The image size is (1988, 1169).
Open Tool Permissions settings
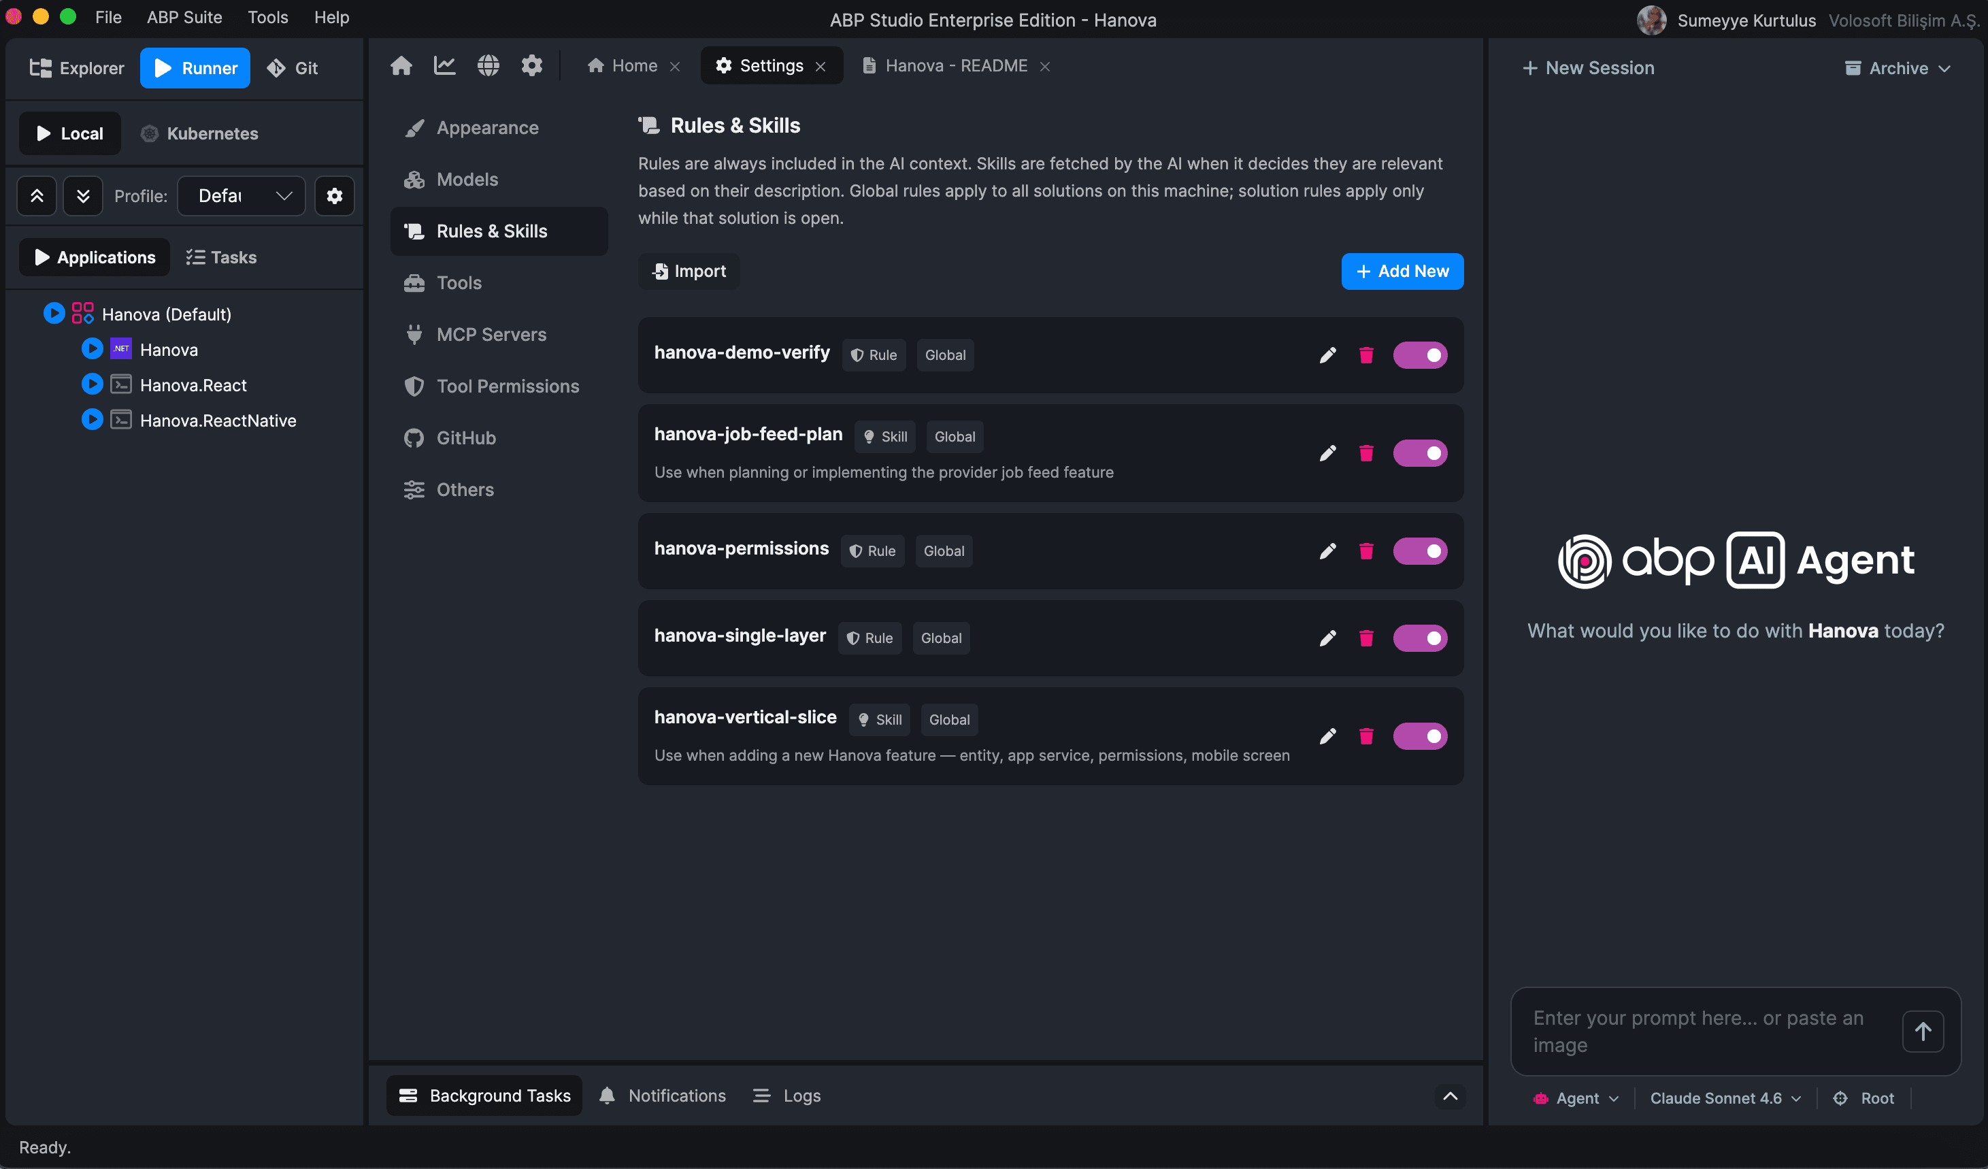499,386
